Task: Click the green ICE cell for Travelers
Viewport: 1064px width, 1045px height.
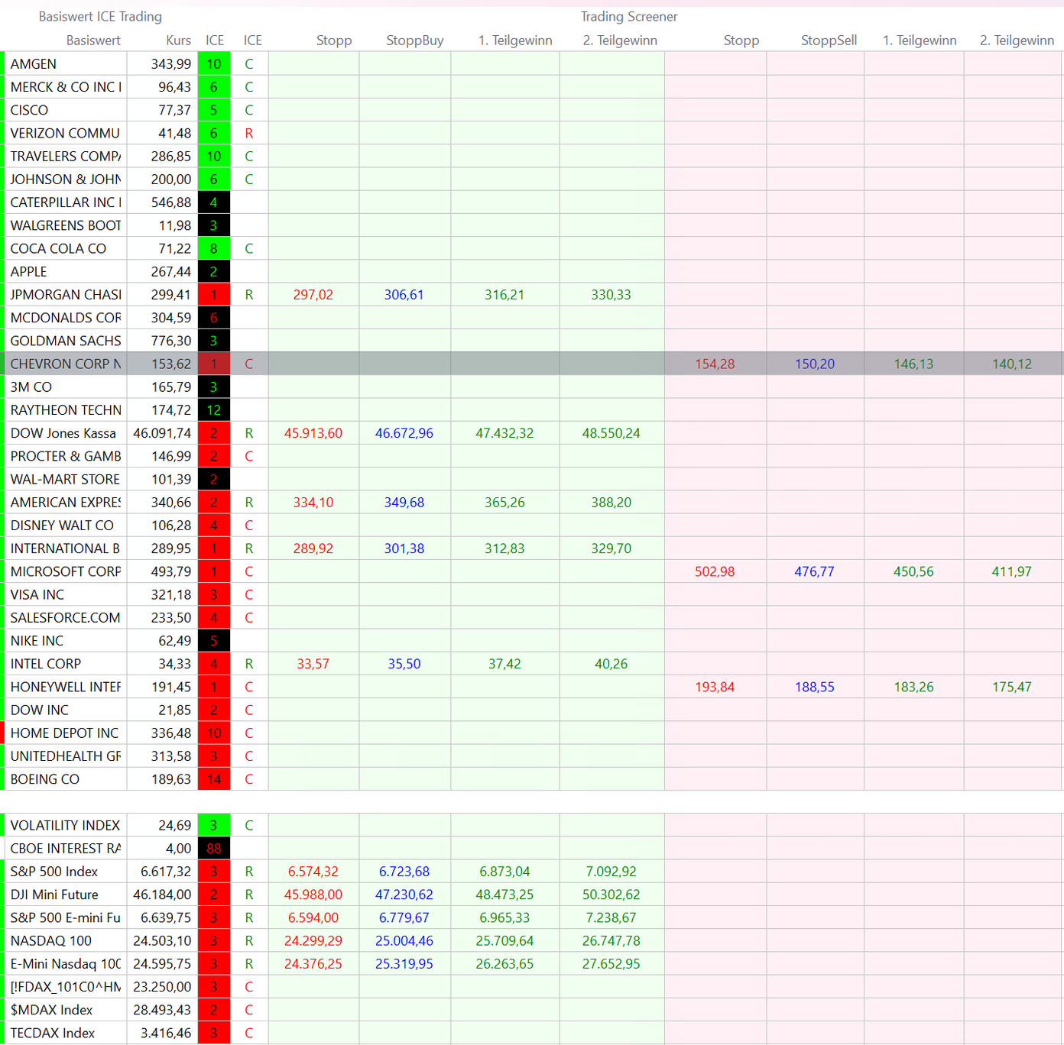Action: 213,157
